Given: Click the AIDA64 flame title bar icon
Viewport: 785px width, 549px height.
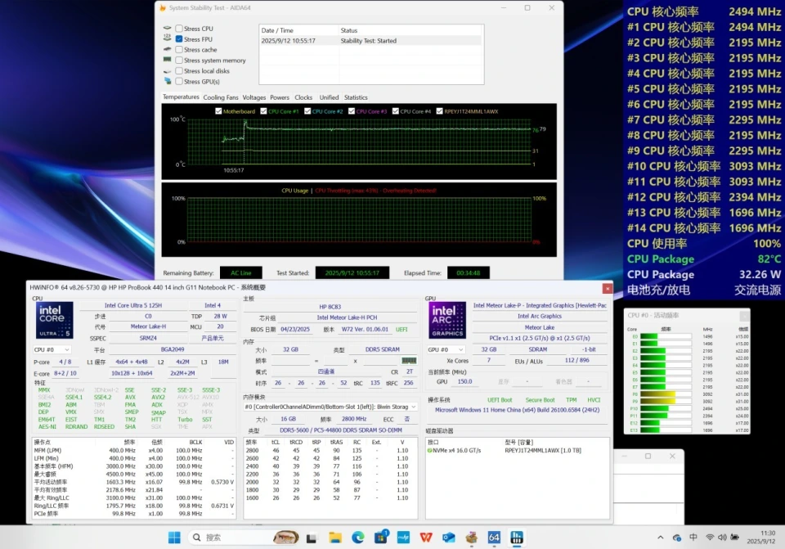Looking at the screenshot, I should (164, 8).
